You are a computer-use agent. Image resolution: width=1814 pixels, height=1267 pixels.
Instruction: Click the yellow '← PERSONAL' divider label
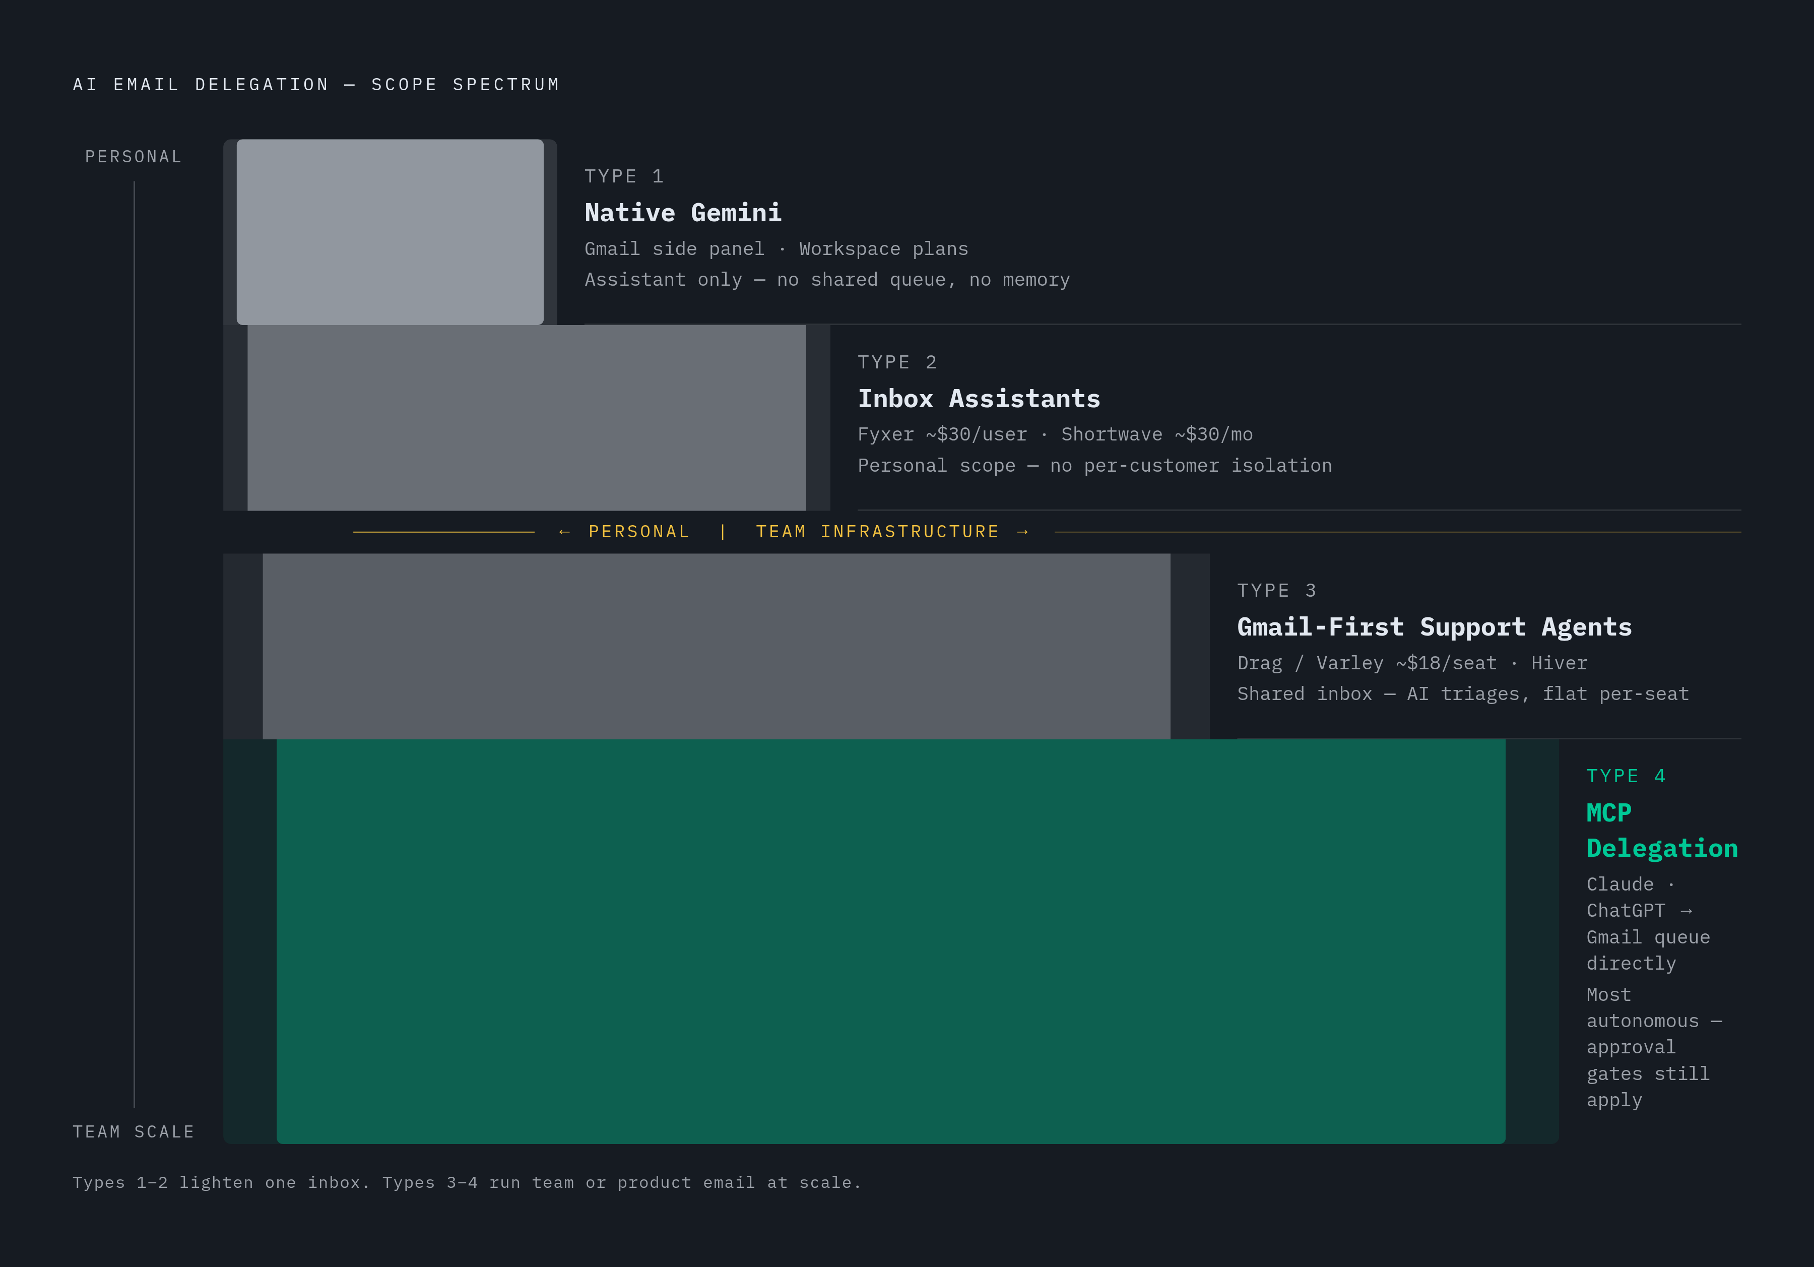pos(623,532)
